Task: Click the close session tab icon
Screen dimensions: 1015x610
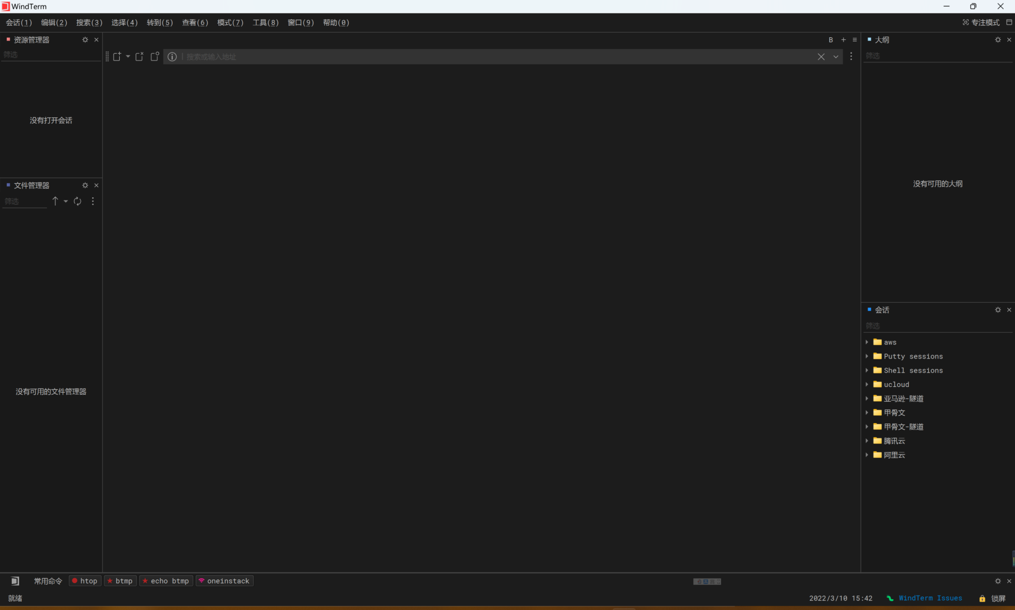Action: tap(139, 57)
